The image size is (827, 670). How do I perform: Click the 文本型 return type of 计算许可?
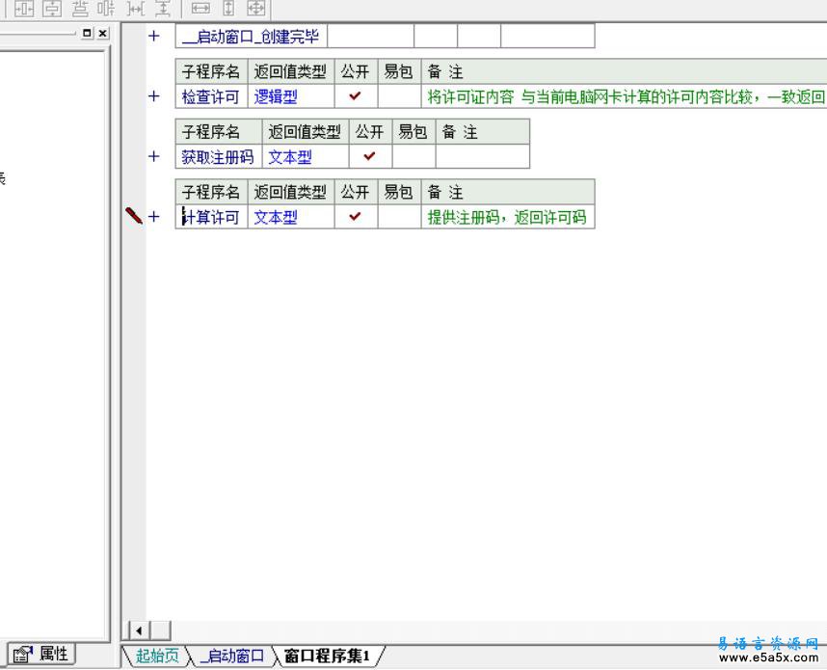pyautogui.click(x=291, y=216)
